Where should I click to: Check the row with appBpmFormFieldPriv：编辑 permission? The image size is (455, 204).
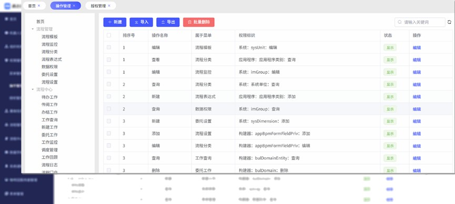(109, 146)
